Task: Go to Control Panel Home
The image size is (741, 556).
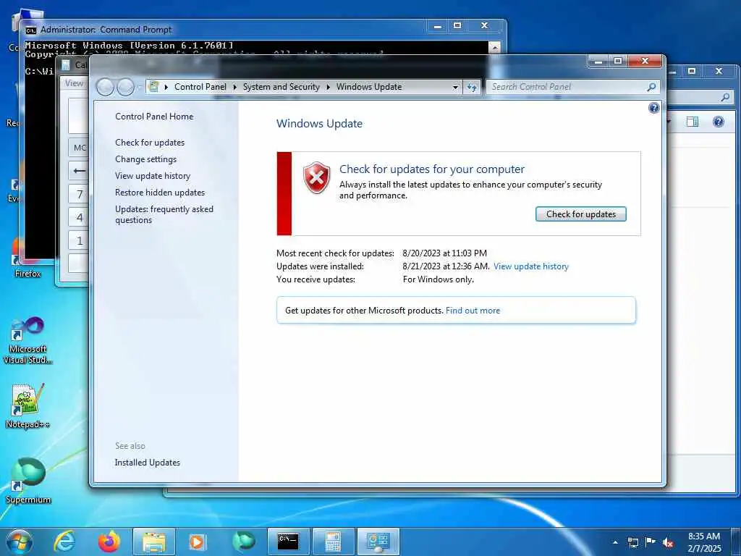Action: coord(154,117)
